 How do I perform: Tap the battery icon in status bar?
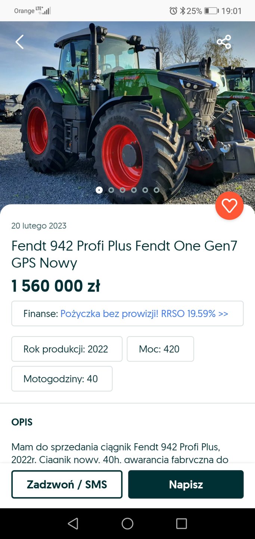(211, 11)
